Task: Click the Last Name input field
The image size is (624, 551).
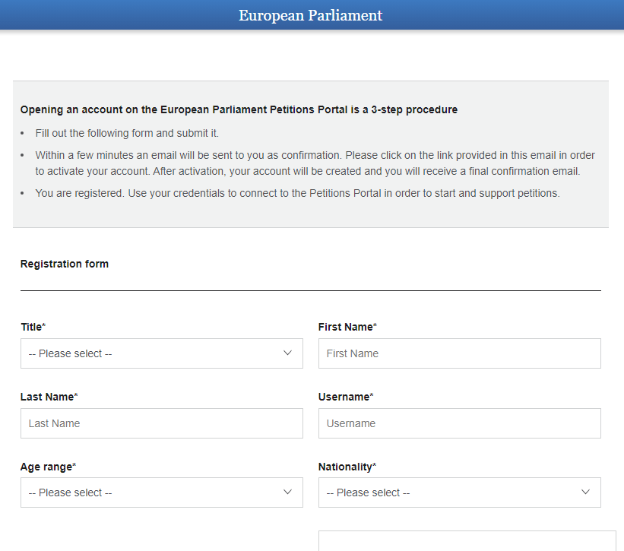Action: point(162,423)
